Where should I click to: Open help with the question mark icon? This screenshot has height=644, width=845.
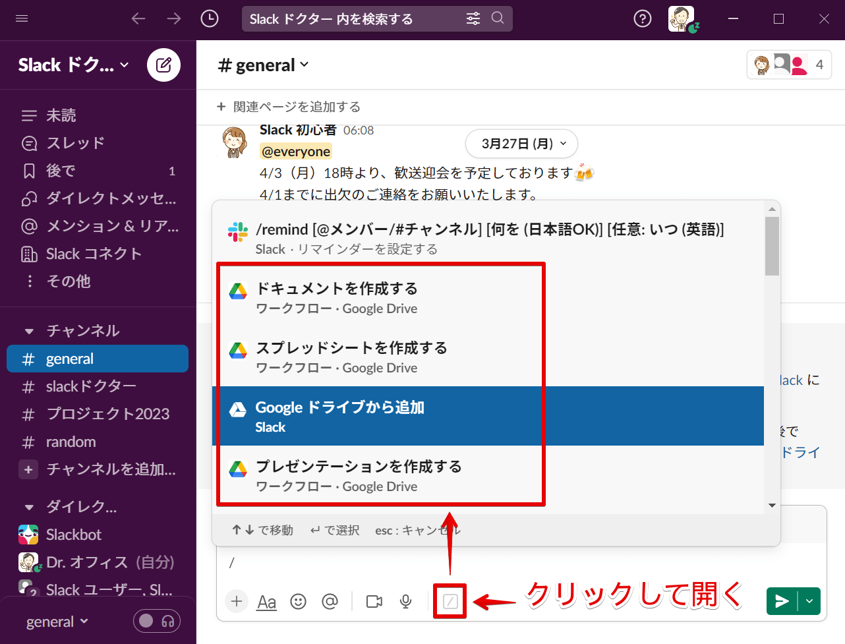click(x=643, y=18)
